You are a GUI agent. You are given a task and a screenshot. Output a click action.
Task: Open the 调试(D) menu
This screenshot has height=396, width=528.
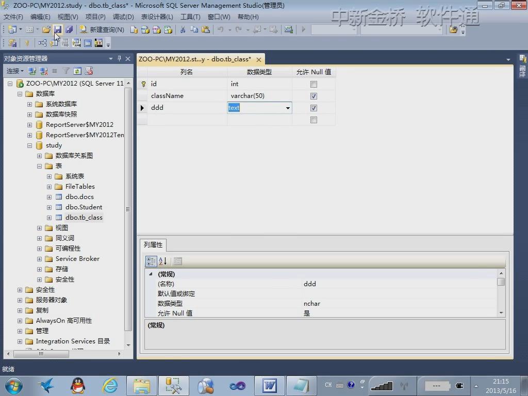point(123,17)
